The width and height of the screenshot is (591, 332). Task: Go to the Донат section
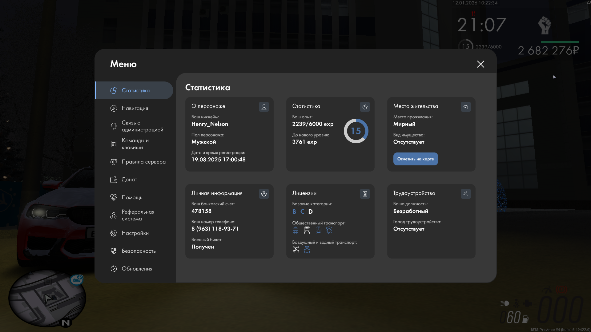click(x=129, y=180)
